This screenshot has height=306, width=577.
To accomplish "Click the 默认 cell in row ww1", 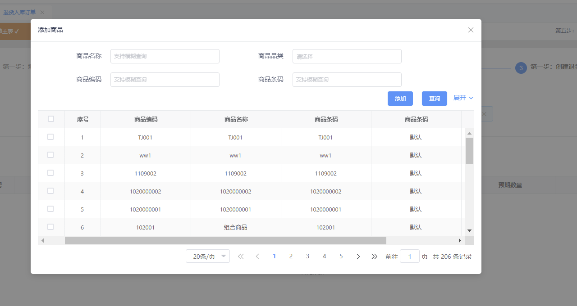I will coord(416,155).
